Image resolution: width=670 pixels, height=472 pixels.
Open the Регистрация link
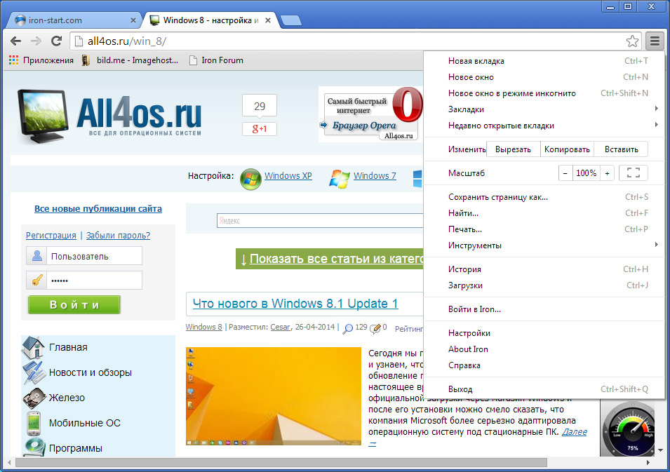[51, 236]
